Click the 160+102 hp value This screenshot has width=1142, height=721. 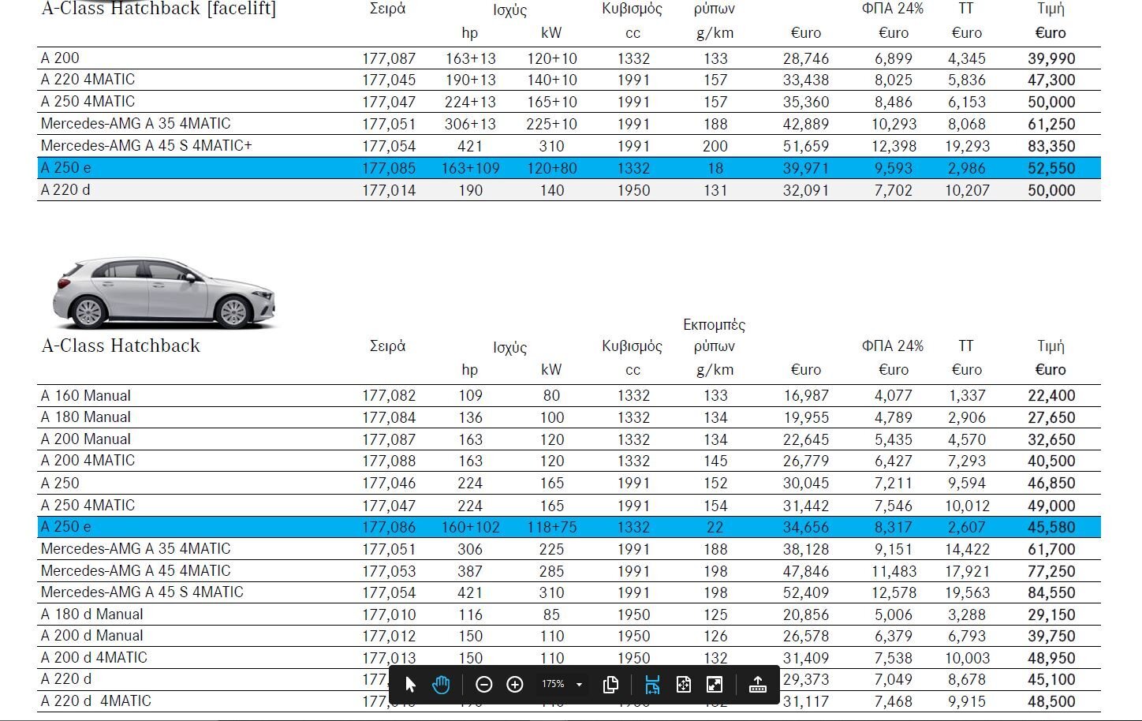point(470,527)
